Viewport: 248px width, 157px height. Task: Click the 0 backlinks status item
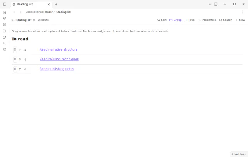click(238, 154)
